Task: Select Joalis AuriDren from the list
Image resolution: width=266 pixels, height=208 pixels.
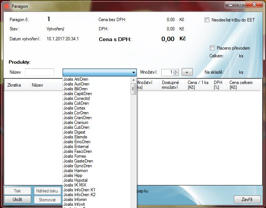Action: (x=97, y=84)
